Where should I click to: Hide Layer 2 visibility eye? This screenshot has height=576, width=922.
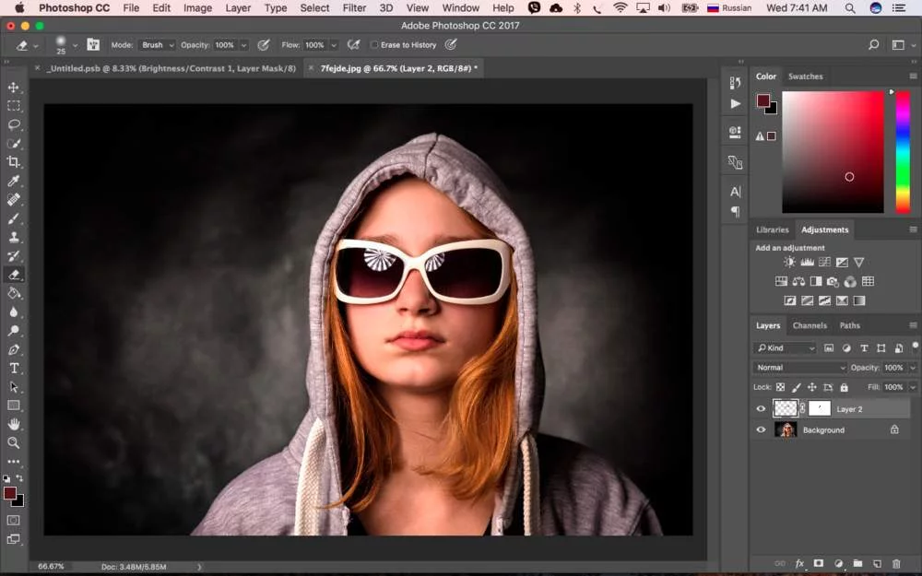click(x=761, y=409)
